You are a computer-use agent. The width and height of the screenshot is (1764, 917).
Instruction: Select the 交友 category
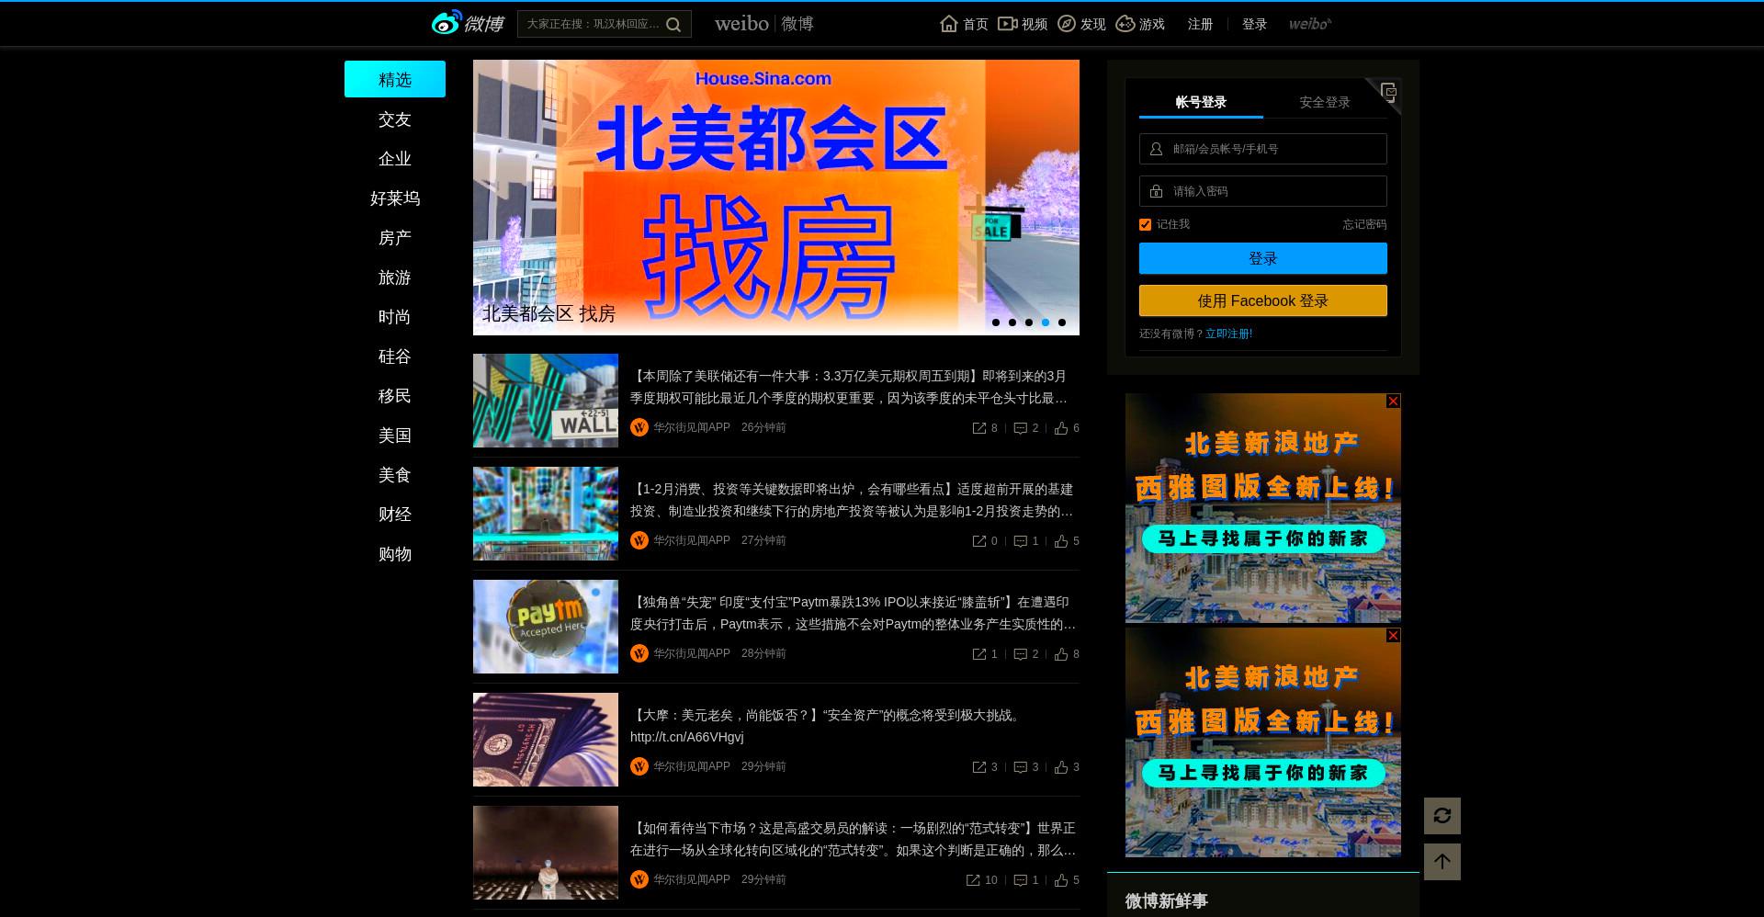[395, 119]
